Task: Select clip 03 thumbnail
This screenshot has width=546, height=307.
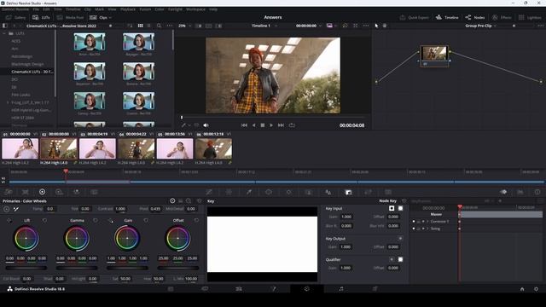Action: pos(97,148)
